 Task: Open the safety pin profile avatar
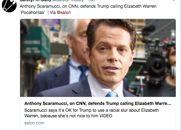tap(9, 5)
